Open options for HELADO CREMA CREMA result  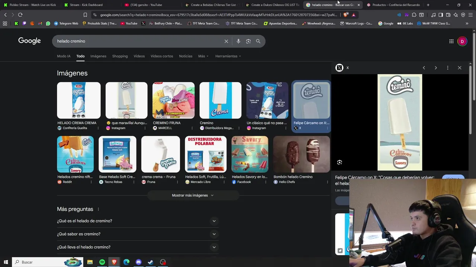coord(98,128)
